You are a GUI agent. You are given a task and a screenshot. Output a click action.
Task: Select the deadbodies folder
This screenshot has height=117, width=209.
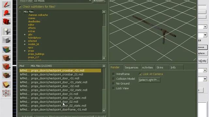(34, 21)
